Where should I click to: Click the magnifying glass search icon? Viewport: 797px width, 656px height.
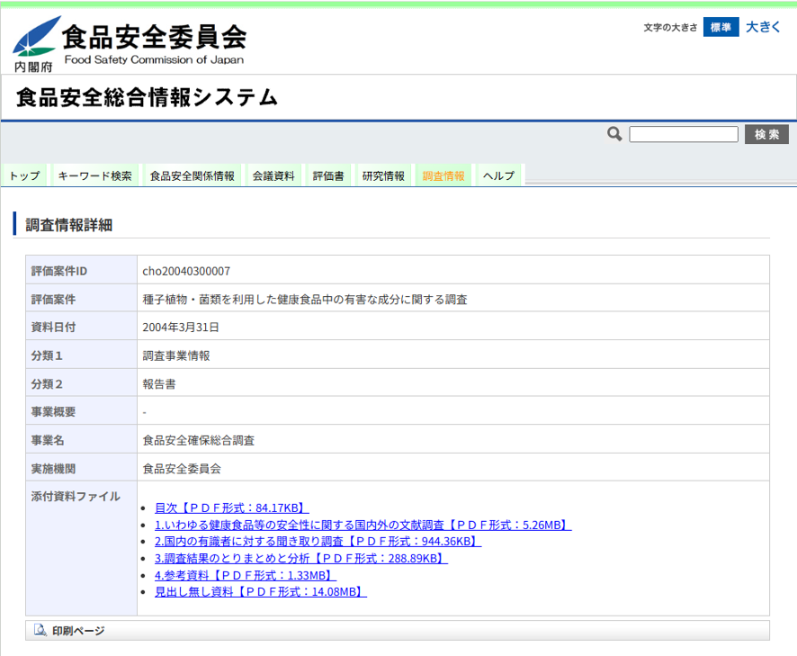pyautogui.click(x=614, y=134)
